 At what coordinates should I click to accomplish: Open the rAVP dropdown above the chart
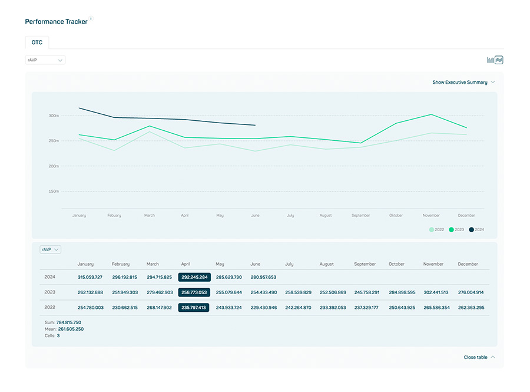coord(45,60)
